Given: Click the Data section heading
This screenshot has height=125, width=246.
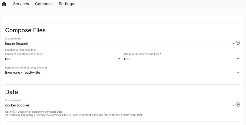Looking at the screenshot, I should 12,92.
